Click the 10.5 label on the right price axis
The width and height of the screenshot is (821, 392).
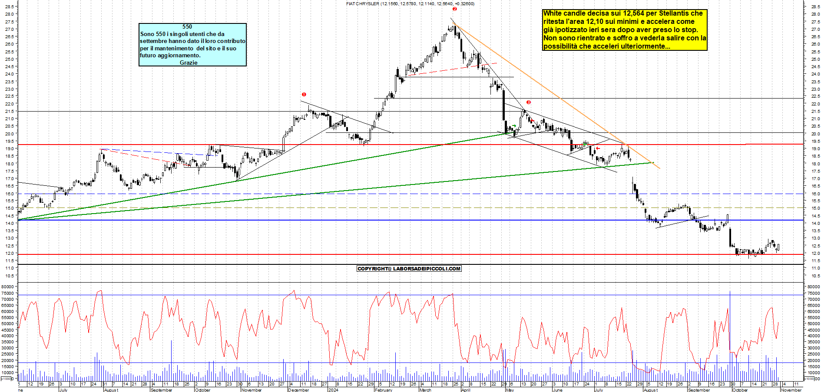point(815,276)
